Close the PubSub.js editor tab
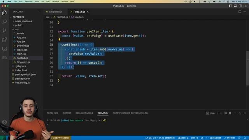This screenshot has width=249, height=140. [x=88, y=12]
